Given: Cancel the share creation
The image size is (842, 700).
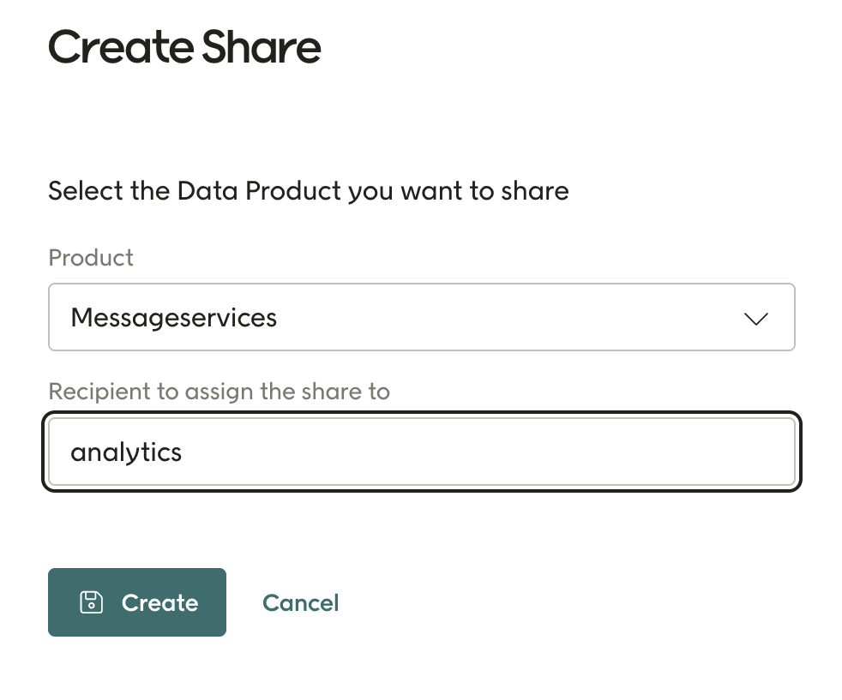Looking at the screenshot, I should [x=300, y=603].
